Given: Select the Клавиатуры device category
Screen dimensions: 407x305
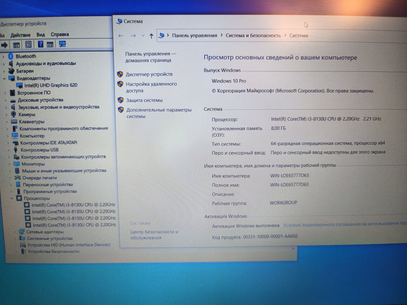Looking at the screenshot, I should (x=31, y=122).
